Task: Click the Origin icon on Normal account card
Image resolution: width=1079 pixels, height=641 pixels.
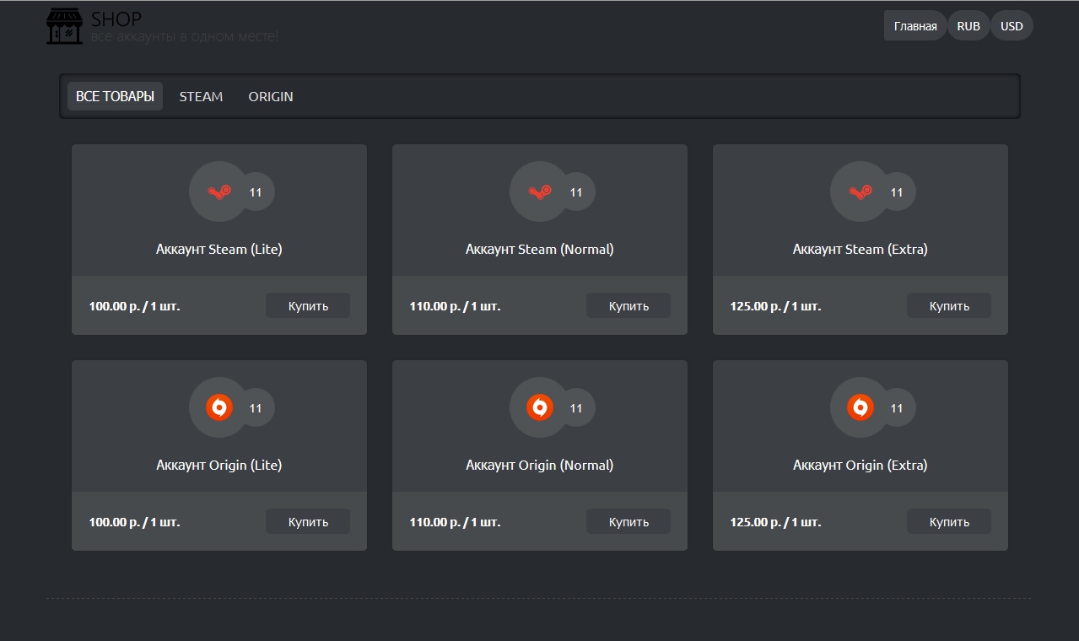Action: (539, 407)
